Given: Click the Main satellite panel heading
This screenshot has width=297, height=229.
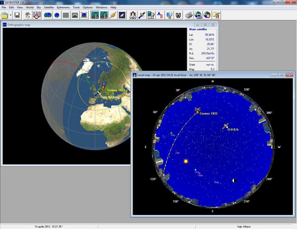Looking at the screenshot, I should click(x=198, y=29).
